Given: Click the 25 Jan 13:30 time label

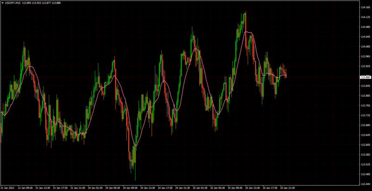Looking at the screenshot, I should pos(252,187).
